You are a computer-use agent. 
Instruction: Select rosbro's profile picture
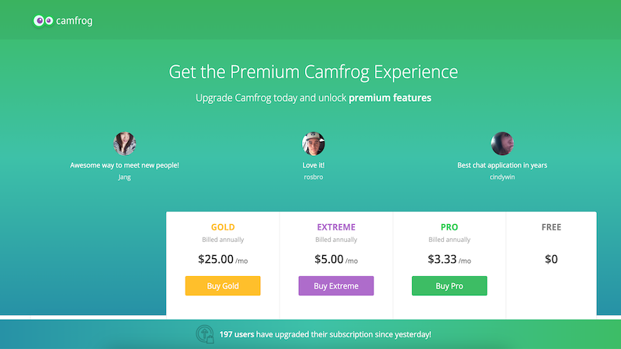pos(314,143)
